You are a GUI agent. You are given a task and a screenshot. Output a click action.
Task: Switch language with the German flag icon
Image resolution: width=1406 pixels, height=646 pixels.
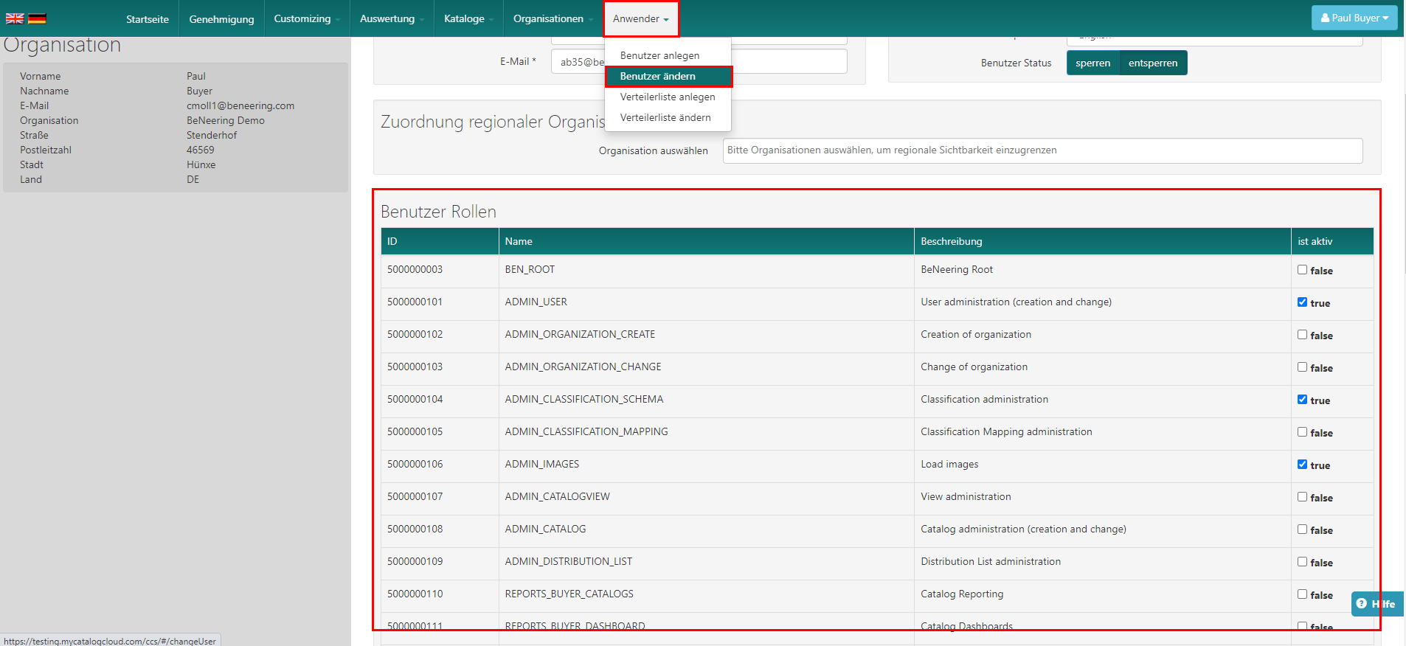[x=37, y=18]
